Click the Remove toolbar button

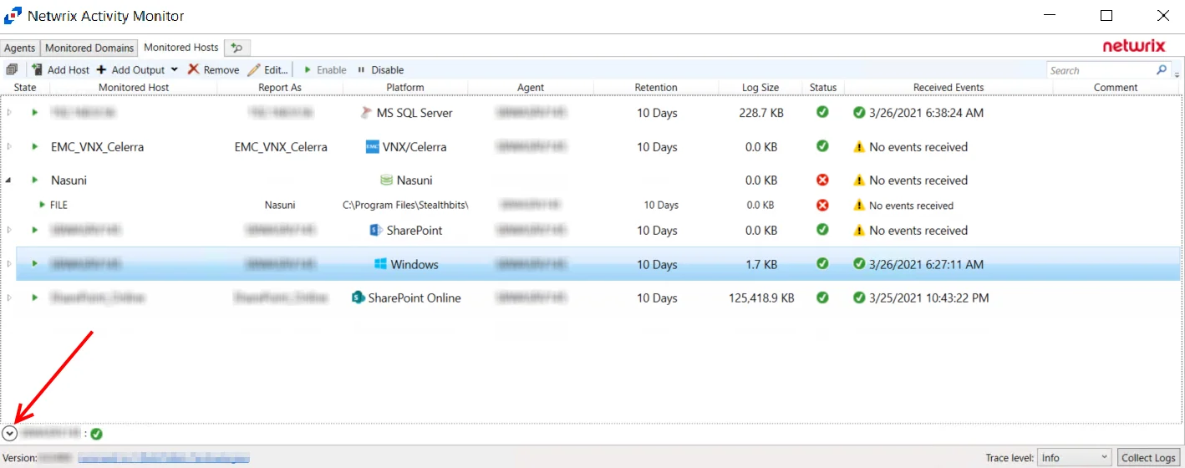pos(213,70)
